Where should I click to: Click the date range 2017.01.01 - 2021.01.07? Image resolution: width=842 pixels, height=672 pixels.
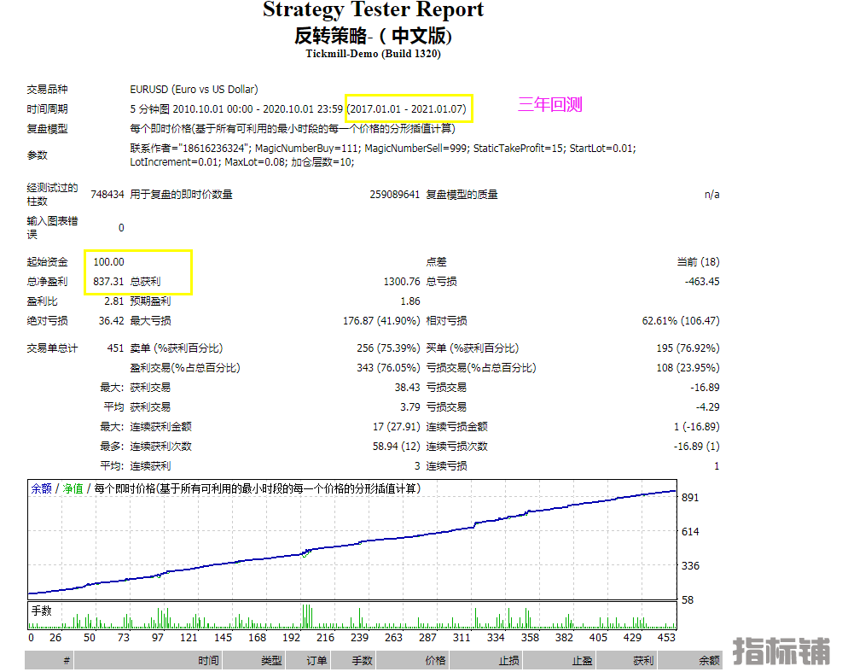408,109
